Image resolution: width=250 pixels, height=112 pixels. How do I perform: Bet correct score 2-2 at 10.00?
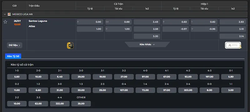click(x=17, y=104)
